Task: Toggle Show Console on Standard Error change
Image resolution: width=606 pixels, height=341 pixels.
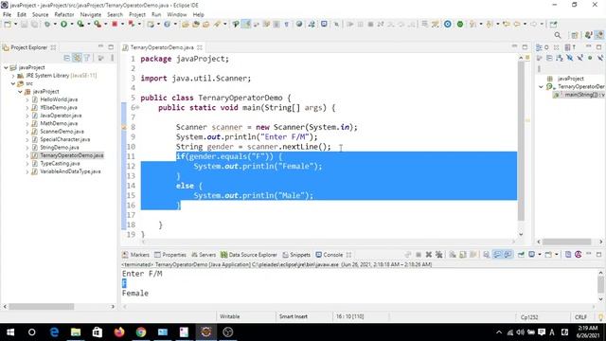Action: click(x=508, y=255)
